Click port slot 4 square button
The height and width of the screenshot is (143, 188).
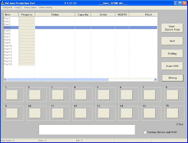81,95
